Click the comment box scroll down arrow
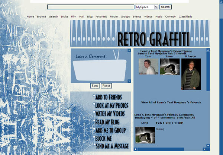Image resolution: width=223 pixels, height=155 pixels. pos(129,81)
